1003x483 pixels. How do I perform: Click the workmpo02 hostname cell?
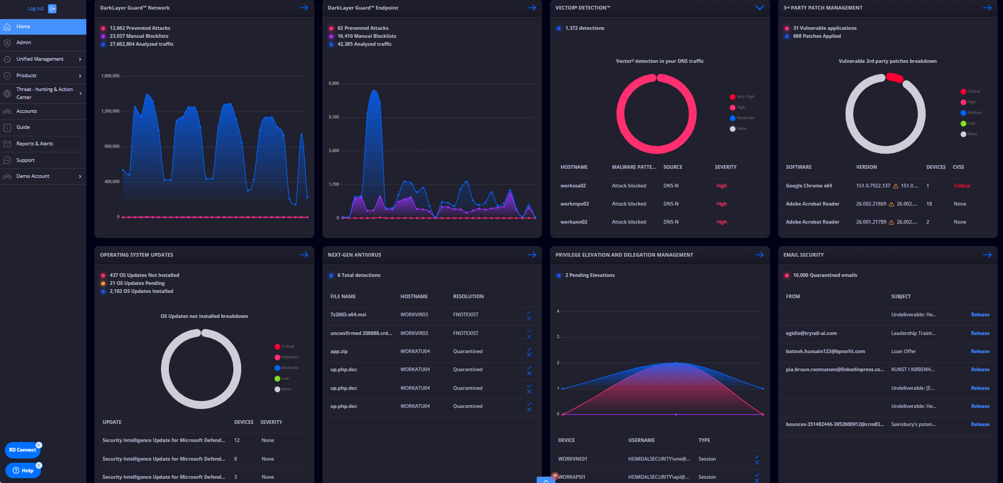(575, 204)
